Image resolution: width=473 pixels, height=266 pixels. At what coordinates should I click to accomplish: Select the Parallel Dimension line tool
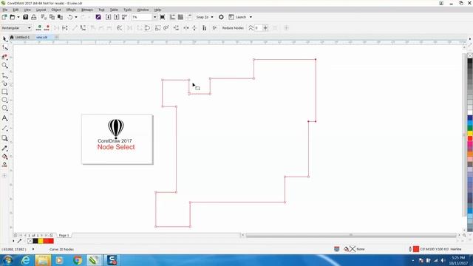4,128
